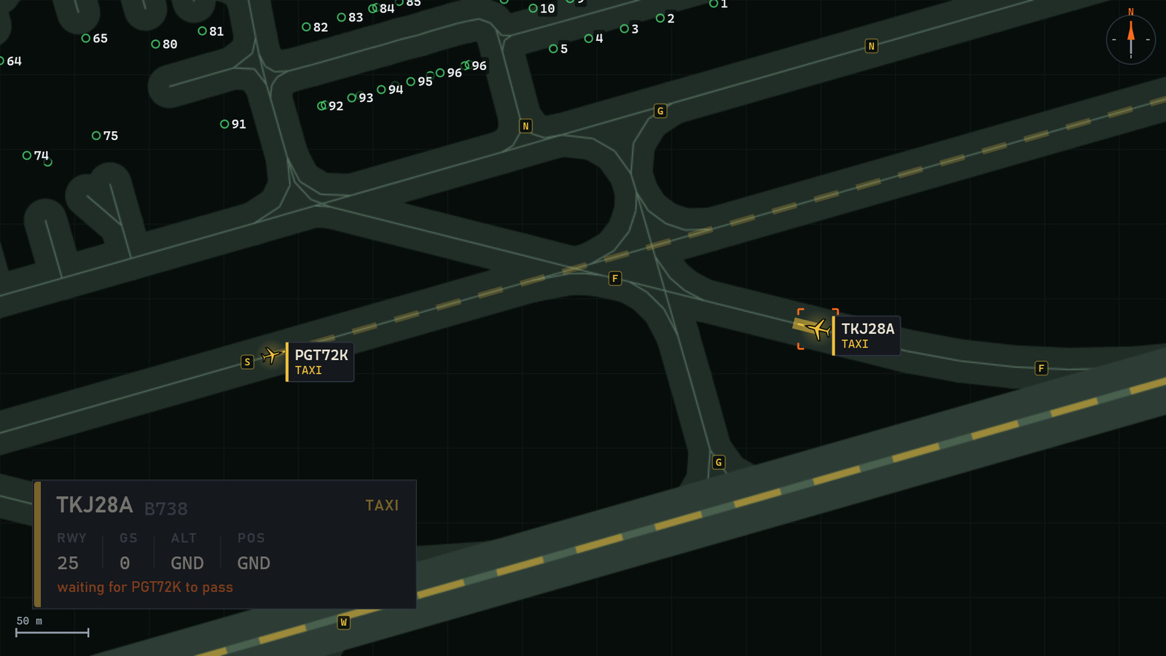Screen dimensions: 1166x656
Task: Click the RWY value 25
Action: point(68,563)
